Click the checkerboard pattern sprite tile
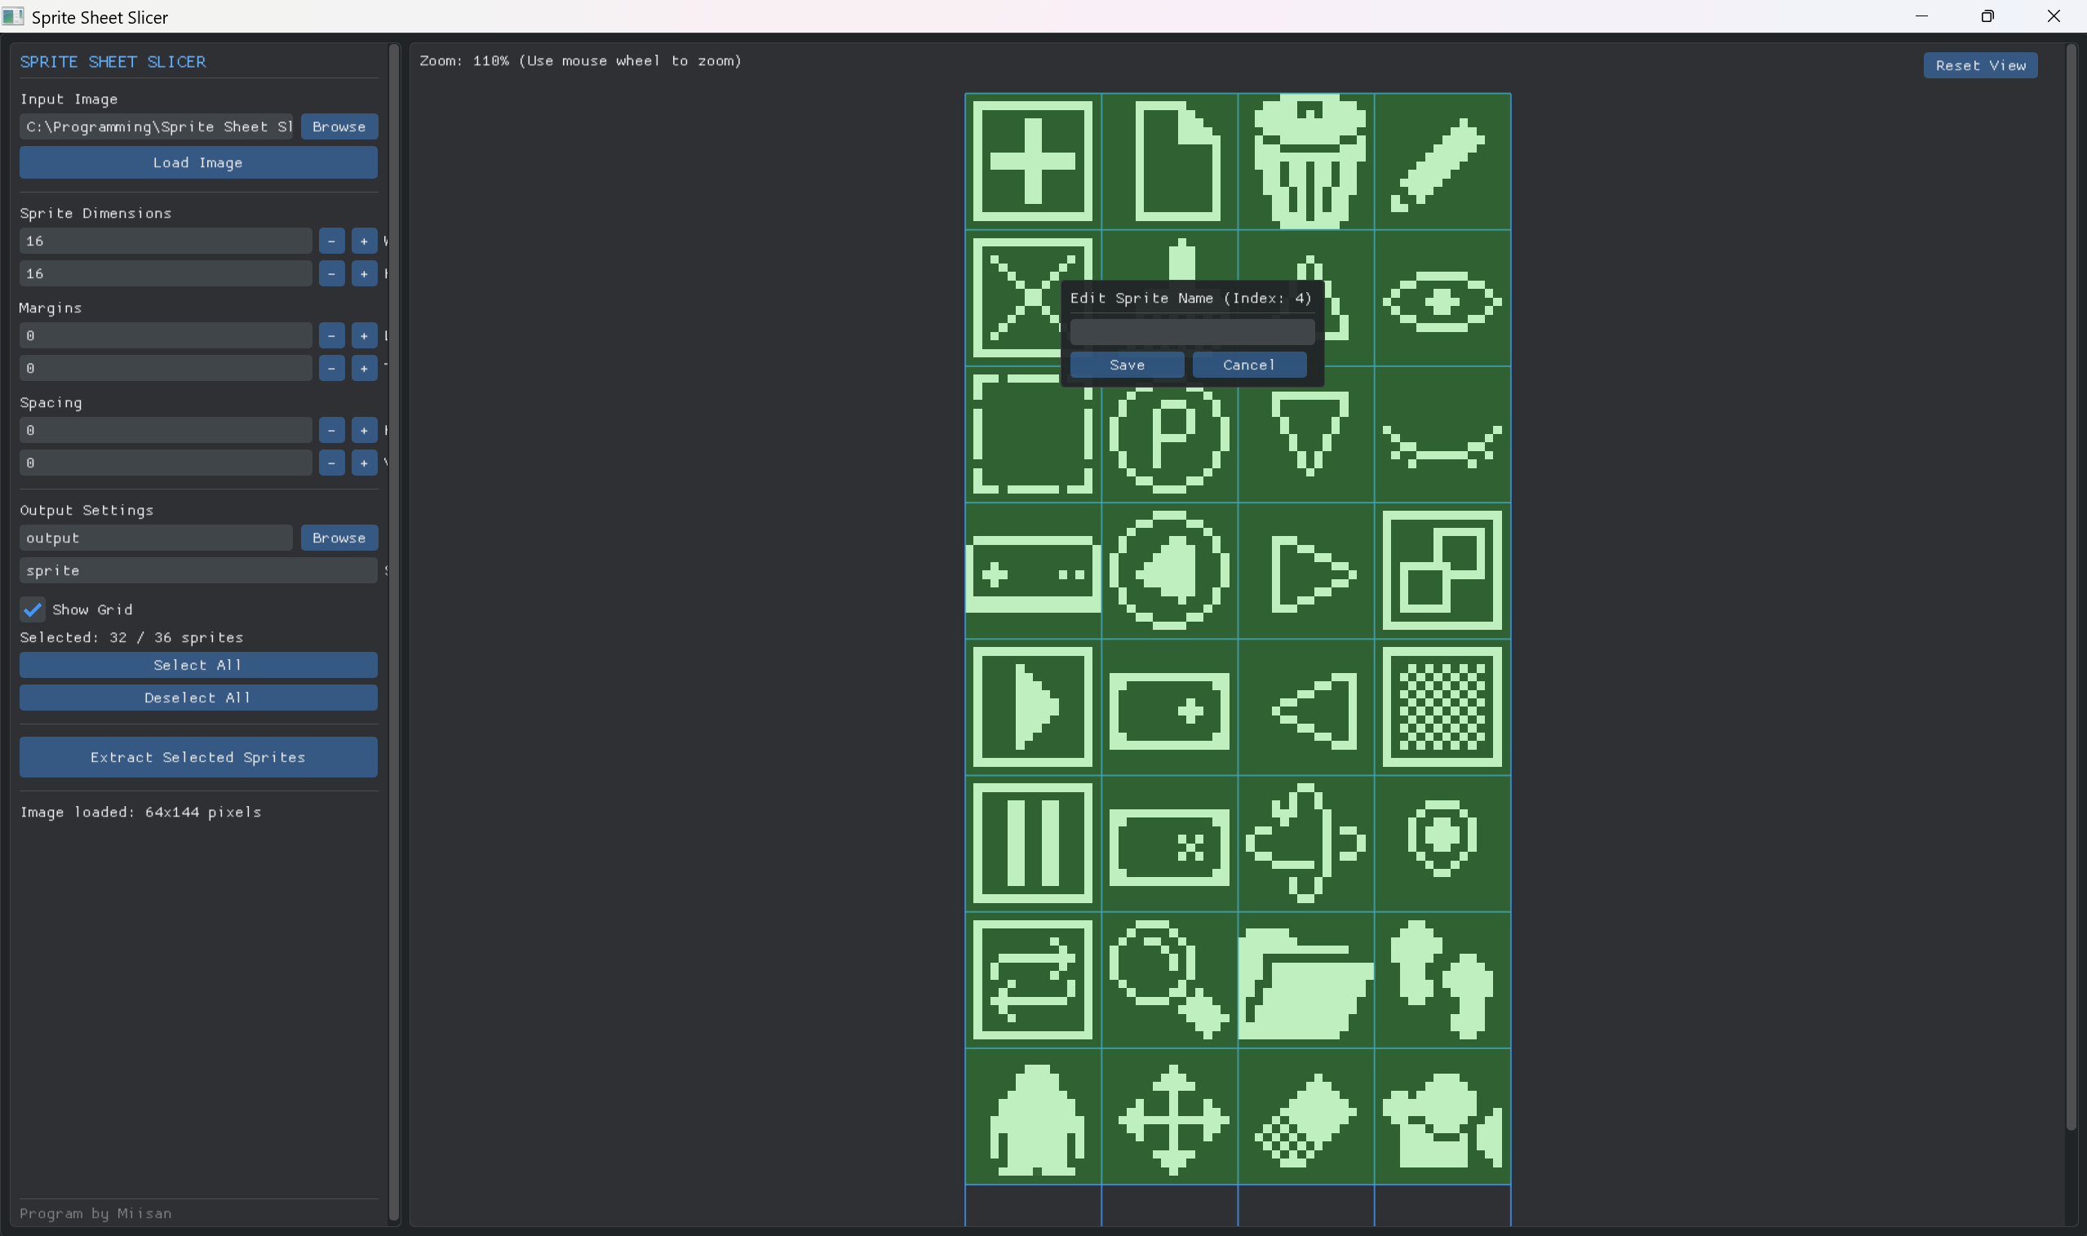 (1442, 707)
